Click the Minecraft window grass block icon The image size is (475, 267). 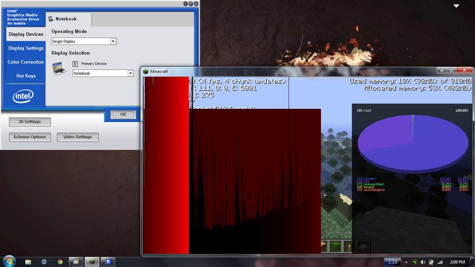point(146,71)
